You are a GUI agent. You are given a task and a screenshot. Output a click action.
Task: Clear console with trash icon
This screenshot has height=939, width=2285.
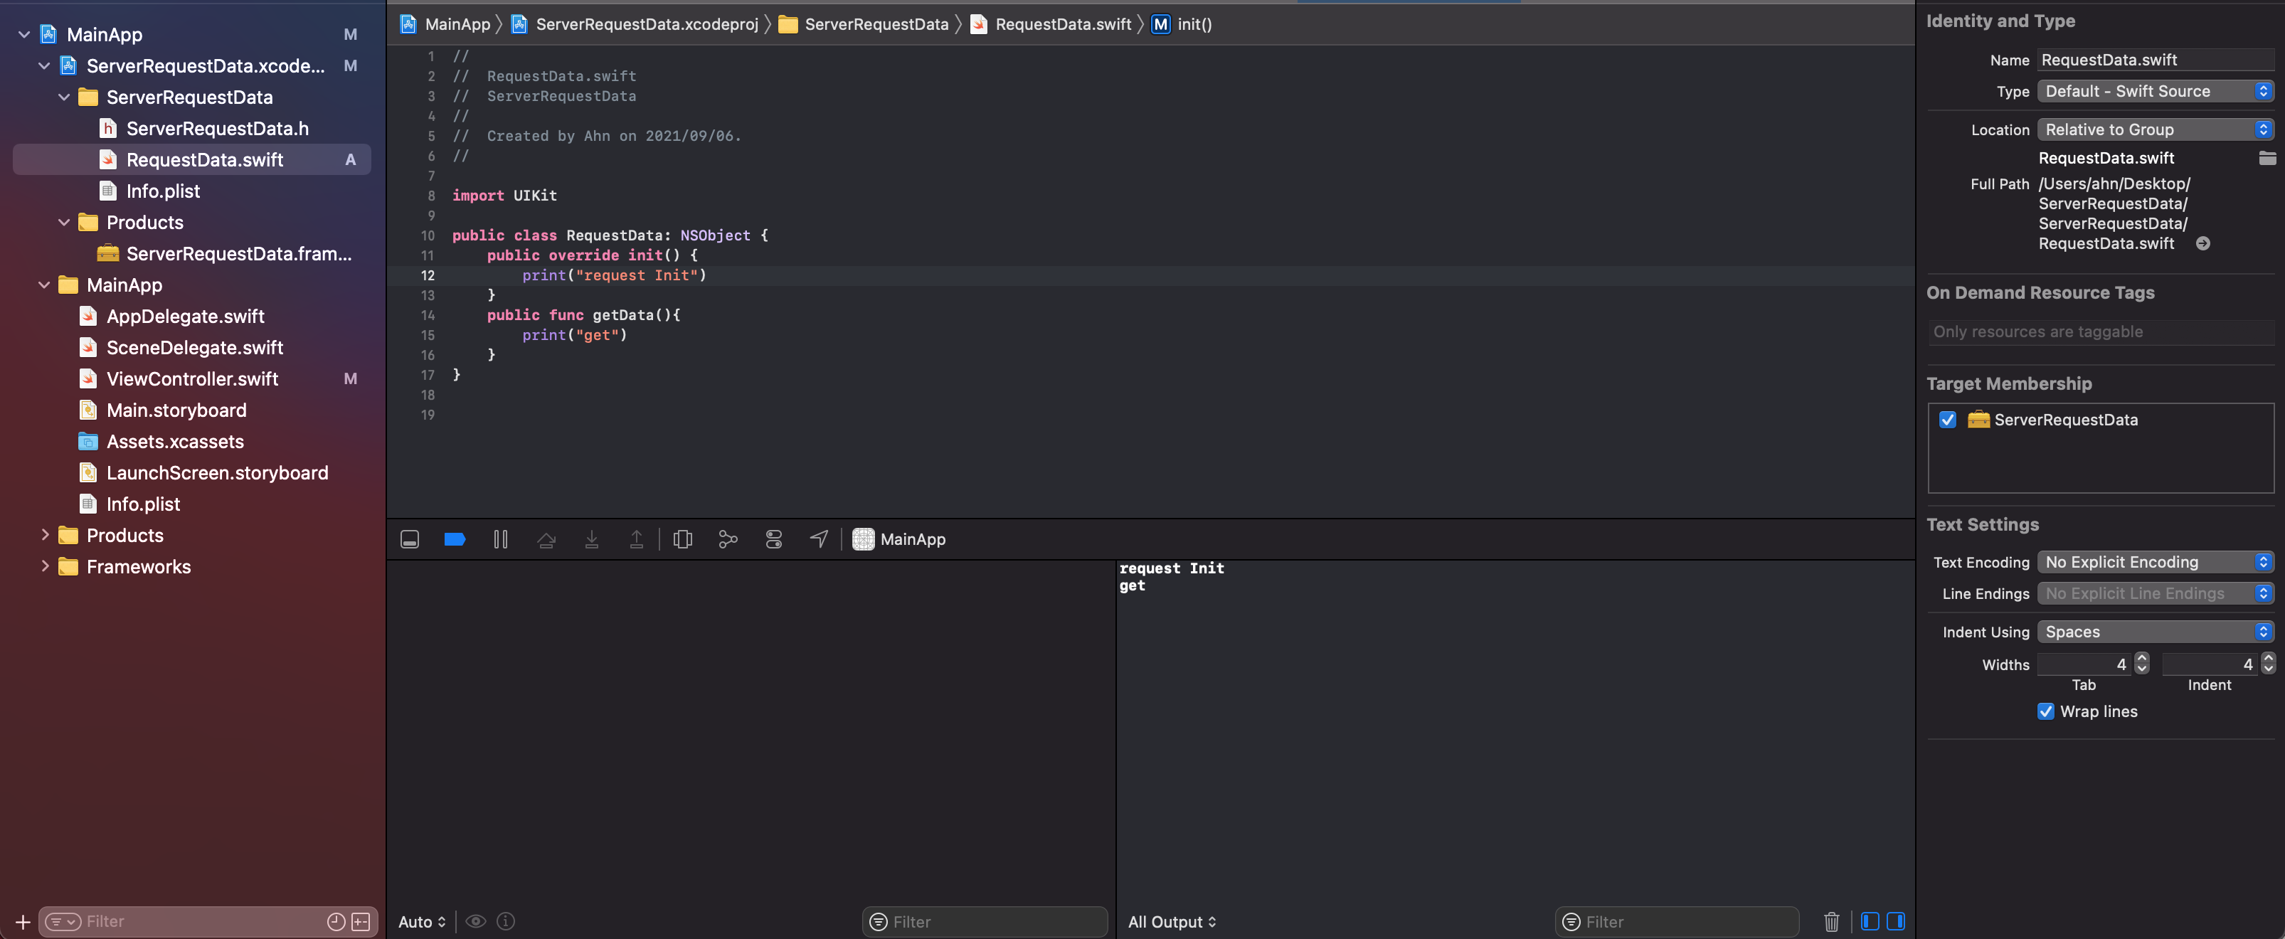click(x=1831, y=921)
